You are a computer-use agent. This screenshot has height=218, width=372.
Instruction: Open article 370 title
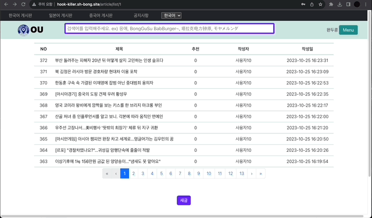pos(104,83)
